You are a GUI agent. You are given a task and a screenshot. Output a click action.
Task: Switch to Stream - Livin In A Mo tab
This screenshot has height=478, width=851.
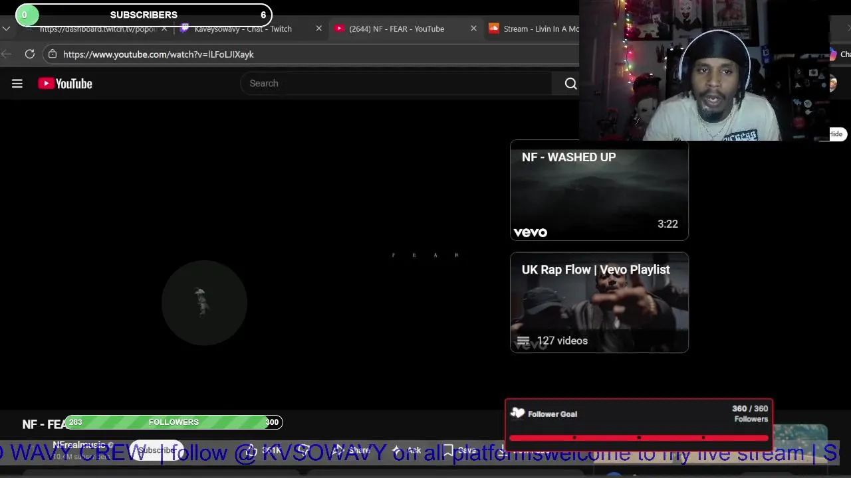pos(534,29)
